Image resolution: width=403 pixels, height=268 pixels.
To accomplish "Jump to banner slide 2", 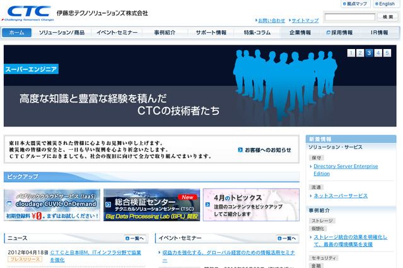I will pyautogui.click(x=360, y=53).
